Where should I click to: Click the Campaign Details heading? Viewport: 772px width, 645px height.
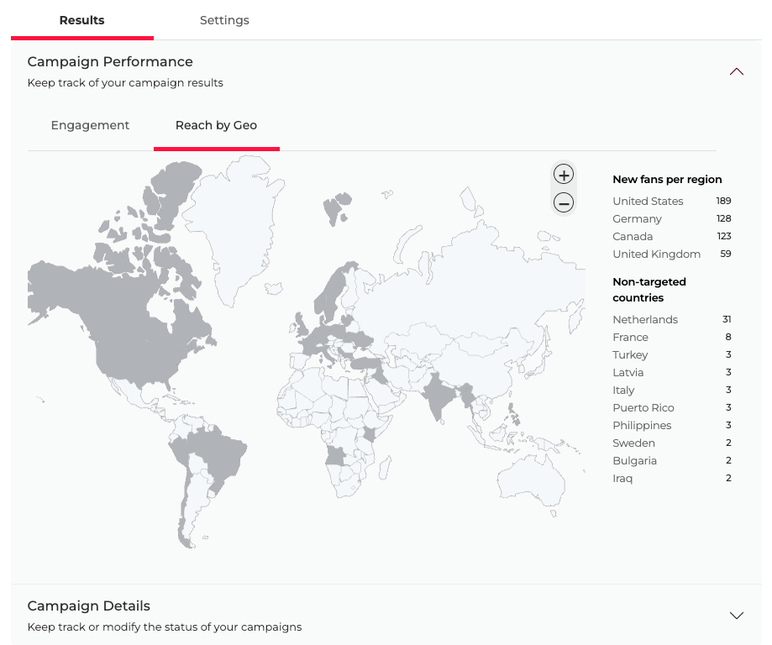[88, 606]
